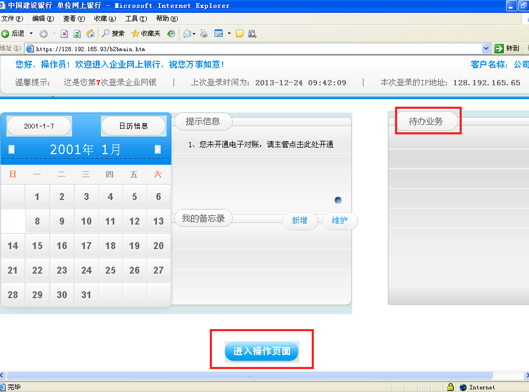
Task: Go to Home page via house icon
Action: point(90,34)
